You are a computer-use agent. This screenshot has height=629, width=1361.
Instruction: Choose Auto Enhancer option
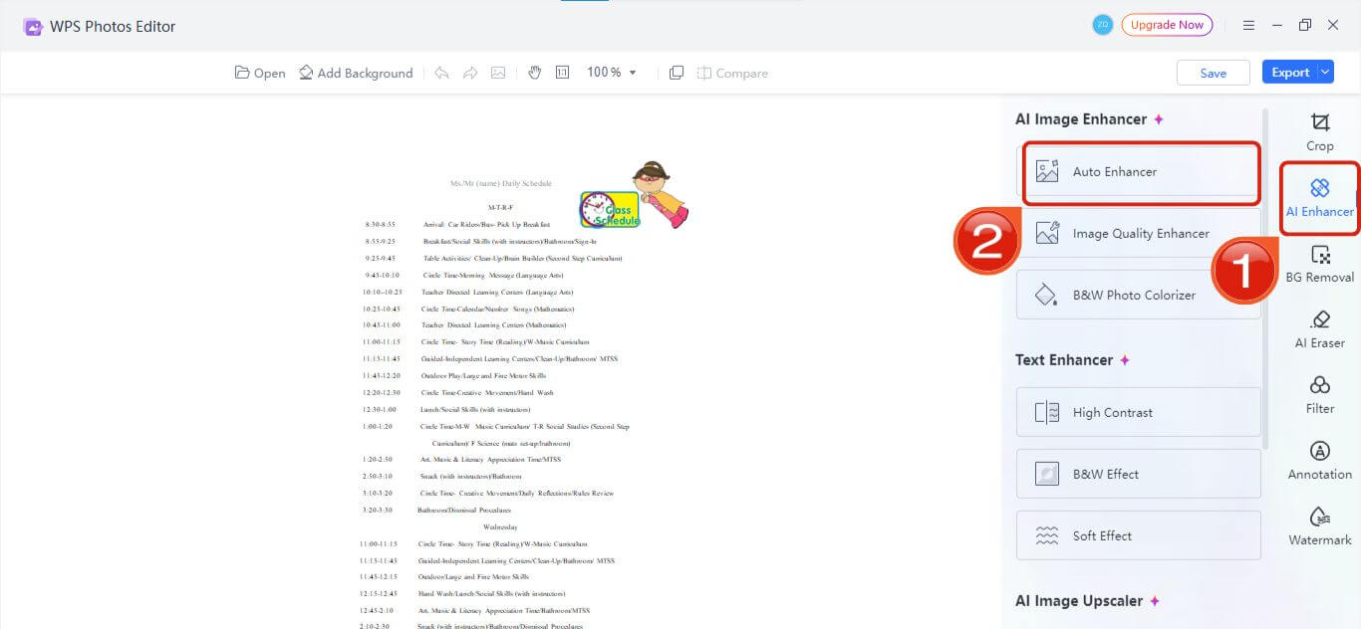pyautogui.click(x=1139, y=171)
